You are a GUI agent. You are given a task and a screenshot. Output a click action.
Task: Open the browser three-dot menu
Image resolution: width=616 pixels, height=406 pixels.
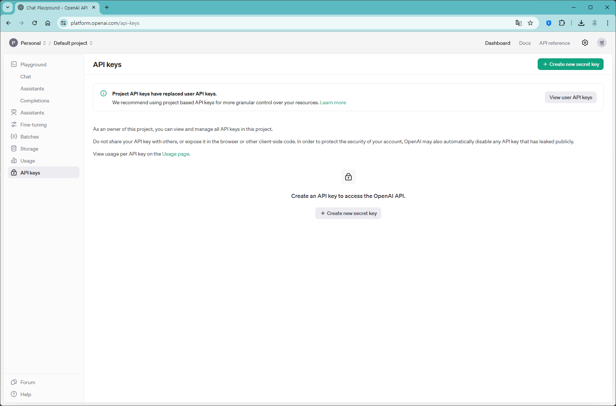[x=608, y=23]
